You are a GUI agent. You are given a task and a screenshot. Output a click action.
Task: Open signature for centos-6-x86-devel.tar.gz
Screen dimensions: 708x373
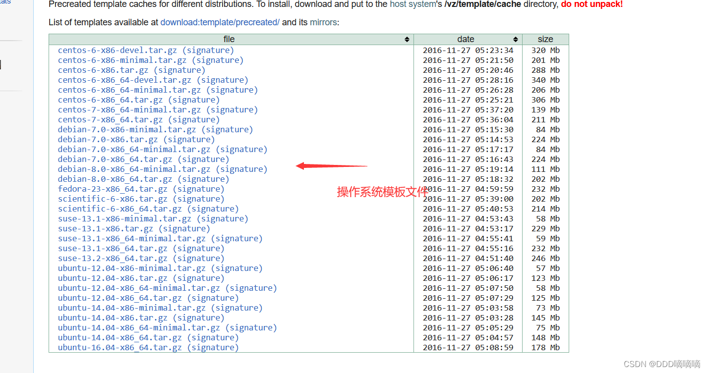[x=208, y=50]
